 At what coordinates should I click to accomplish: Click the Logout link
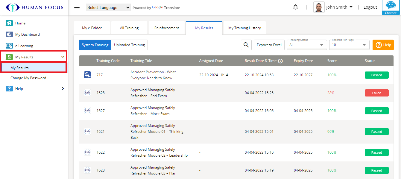click(x=370, y=7)
